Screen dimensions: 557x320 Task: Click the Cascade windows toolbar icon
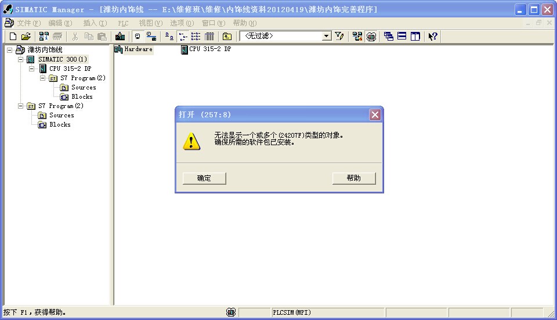[x=389, y=36]
